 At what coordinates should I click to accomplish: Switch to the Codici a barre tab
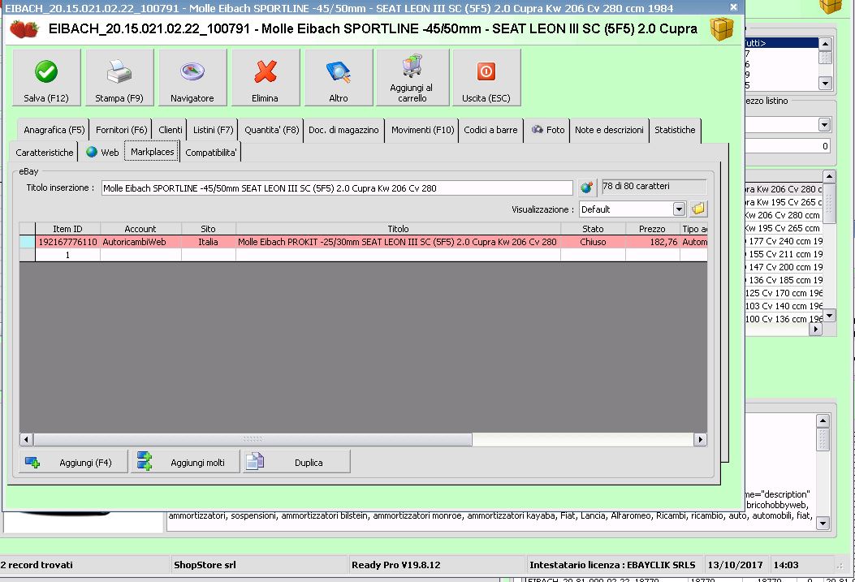tap(490, 130)
